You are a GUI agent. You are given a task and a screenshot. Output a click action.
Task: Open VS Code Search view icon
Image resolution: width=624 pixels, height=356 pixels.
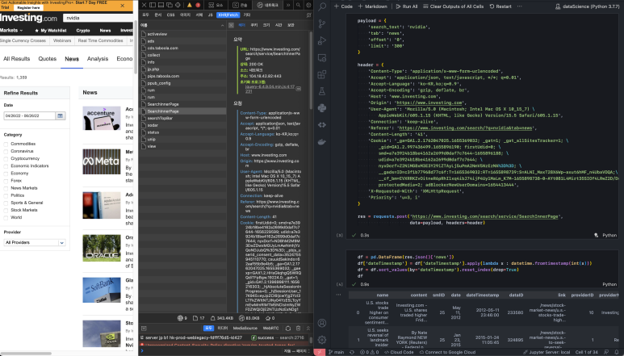pyautogui.click(x=322, y=6)
